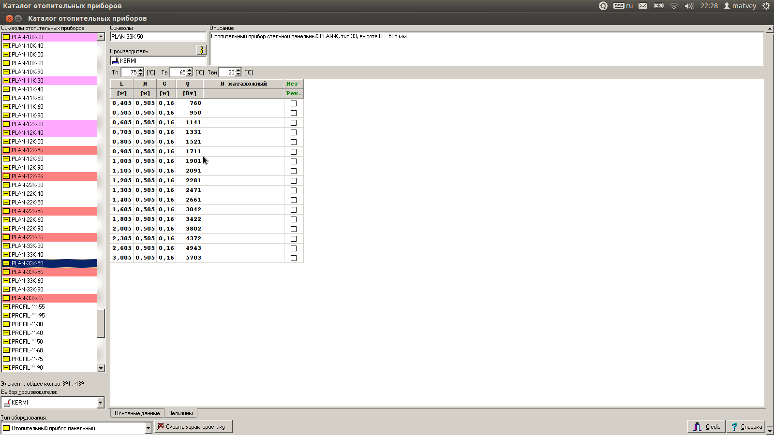Click the radiator icon beside PLAN-22K-60
This screenshot has width=774, height=435.
pyautogui.click(x=6, y=220)
